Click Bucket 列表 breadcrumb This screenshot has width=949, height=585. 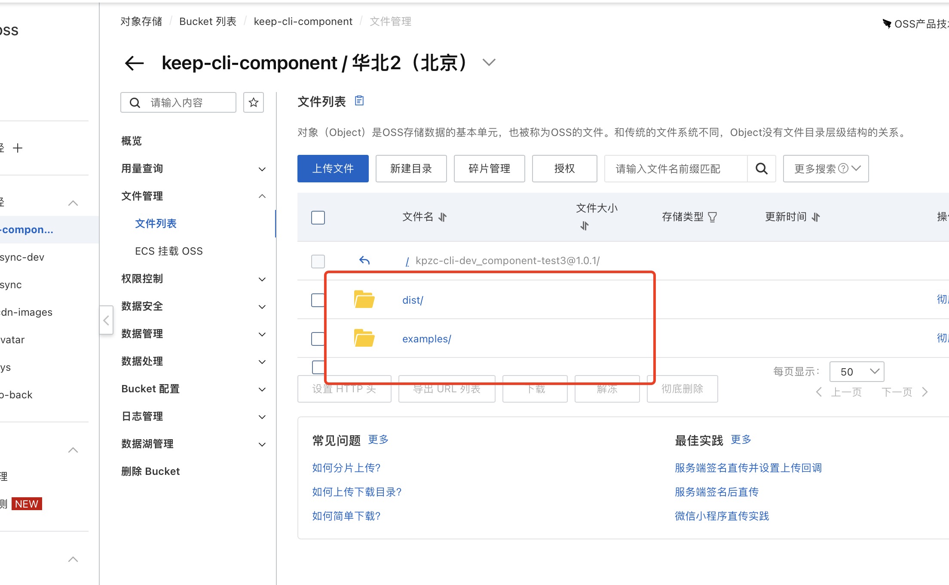(208, 22)
